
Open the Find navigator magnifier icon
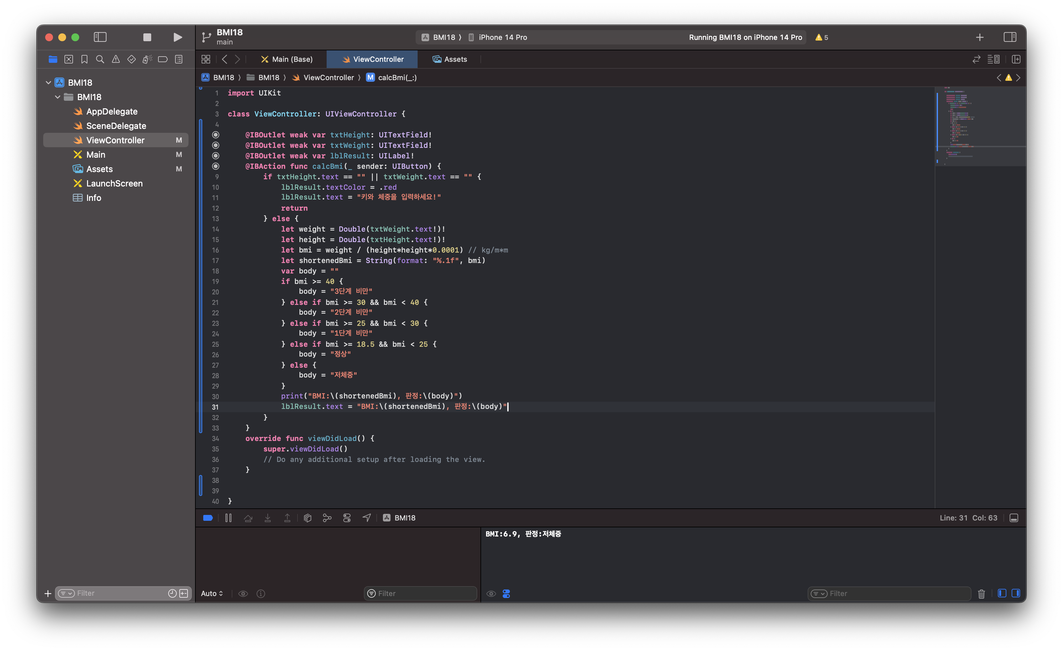[x=99, y=60]
